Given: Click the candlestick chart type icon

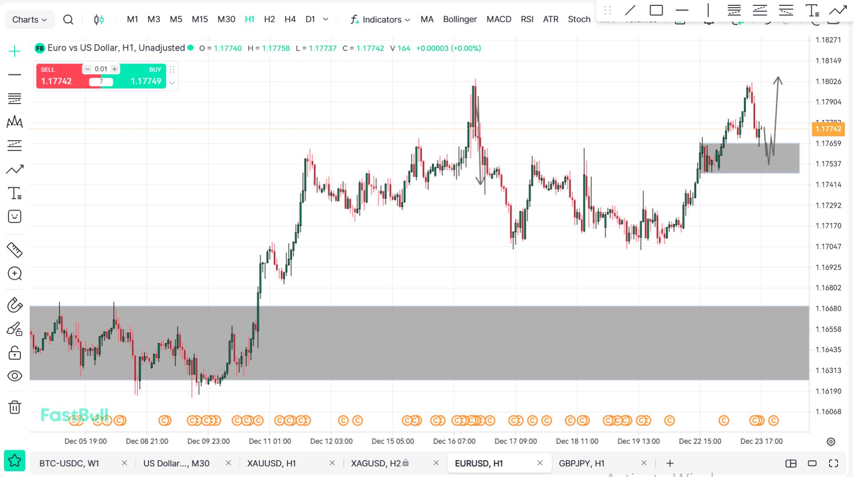Looking at the screenshot, I should [x=99, y=20].
